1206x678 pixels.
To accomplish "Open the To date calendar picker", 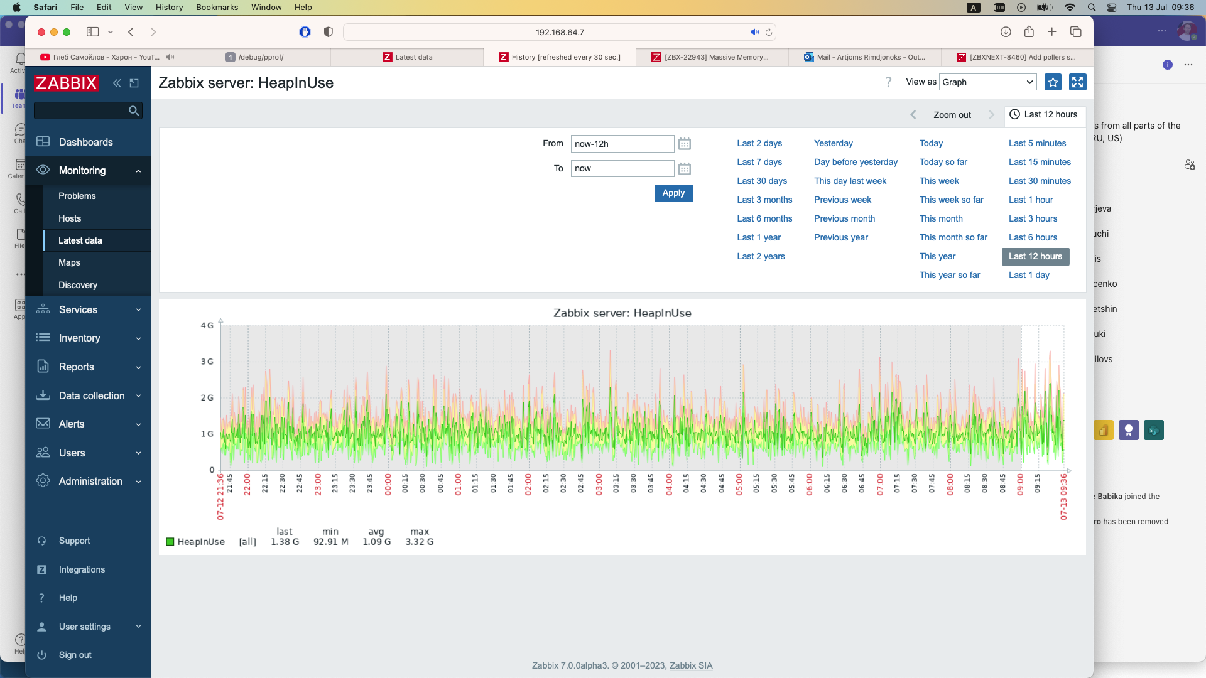I will coord(685,169).
